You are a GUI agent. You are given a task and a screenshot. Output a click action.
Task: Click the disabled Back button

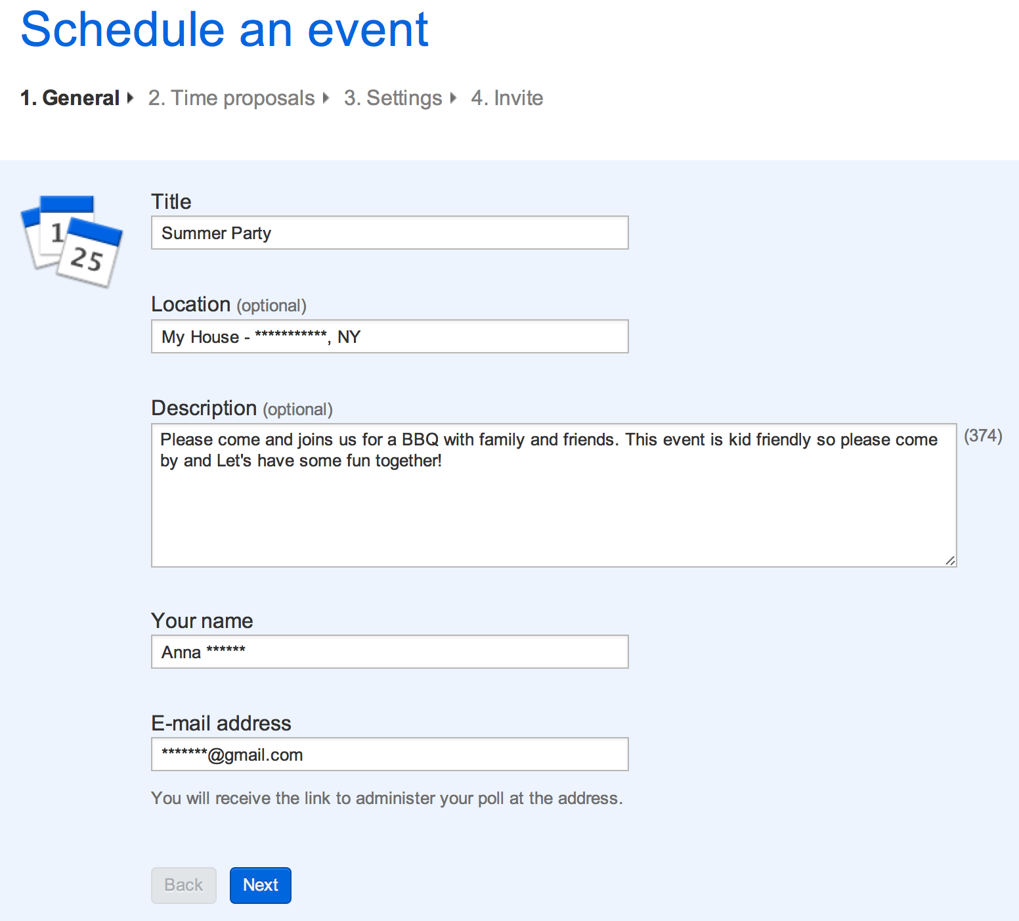(x=183, y=885)
